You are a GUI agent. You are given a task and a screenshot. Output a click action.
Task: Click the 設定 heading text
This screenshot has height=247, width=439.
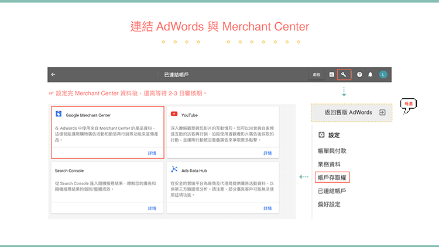[334, 135]
